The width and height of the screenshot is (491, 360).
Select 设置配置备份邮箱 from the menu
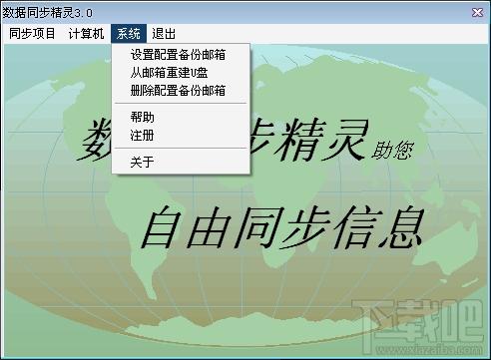coord(181,55)
